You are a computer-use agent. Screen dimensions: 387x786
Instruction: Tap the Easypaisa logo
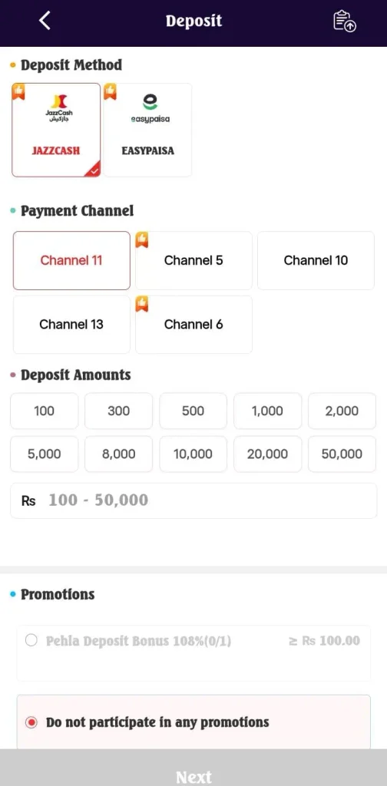(x=150, y=107)
